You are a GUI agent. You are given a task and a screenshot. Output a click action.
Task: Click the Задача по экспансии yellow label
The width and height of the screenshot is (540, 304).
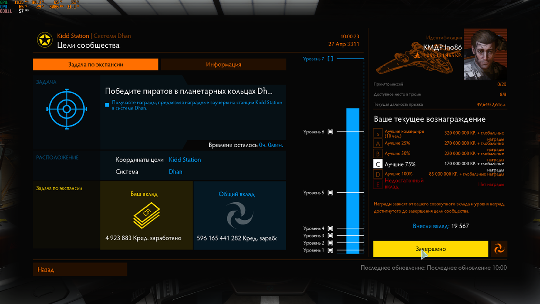(59, 188)
